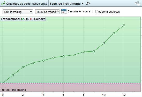This screenshot has width=142, height=97.
Task: Open the share icon menu
Action: pyautogui.click(x=137, y=3)
